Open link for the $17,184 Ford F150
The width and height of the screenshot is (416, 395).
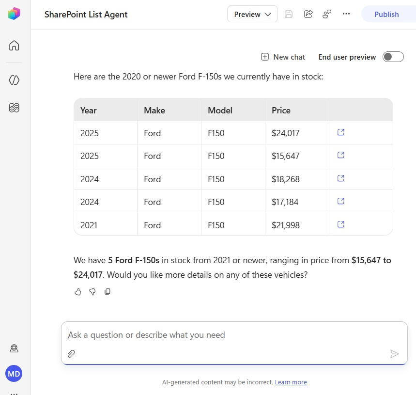click(x=341, y=201)
